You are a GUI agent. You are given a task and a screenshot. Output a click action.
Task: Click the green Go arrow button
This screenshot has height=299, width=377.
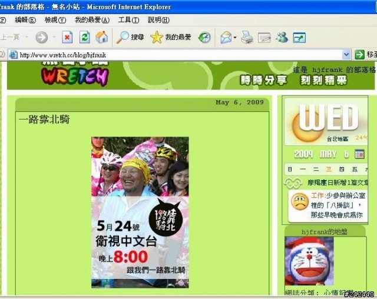(x=359, y=55)
